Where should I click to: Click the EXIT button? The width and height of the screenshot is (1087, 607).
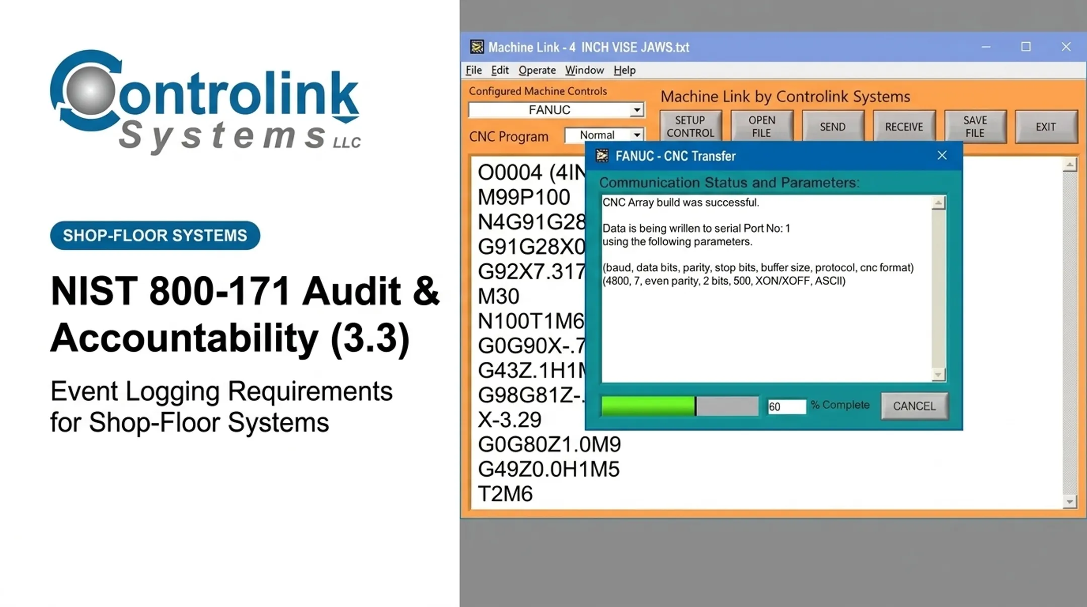click(x=1046, y=126)
